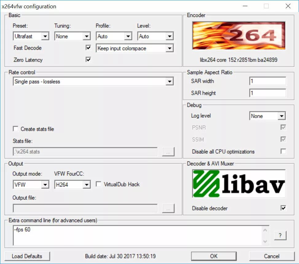This screenshot has width=299, height=264.
Task: Enable the VirtualDub Hack checkbox
Action: point(98,184)
